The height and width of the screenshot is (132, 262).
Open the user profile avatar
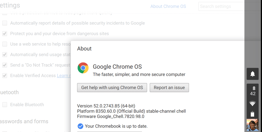(253, 125)
